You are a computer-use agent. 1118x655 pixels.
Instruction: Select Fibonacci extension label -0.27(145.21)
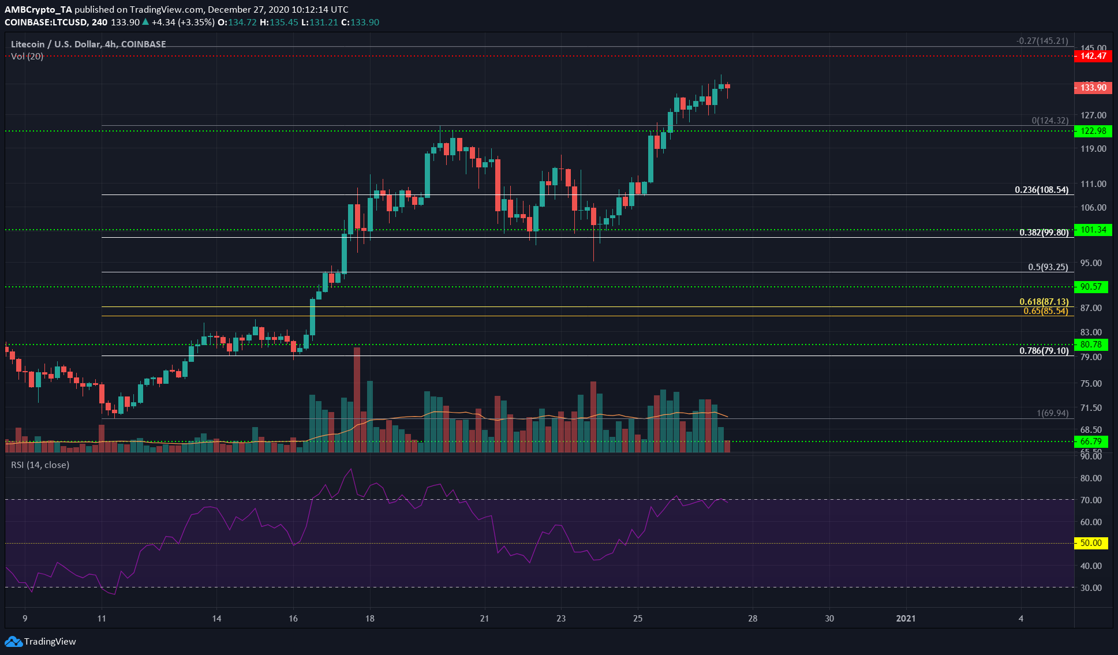point(1042,41)
